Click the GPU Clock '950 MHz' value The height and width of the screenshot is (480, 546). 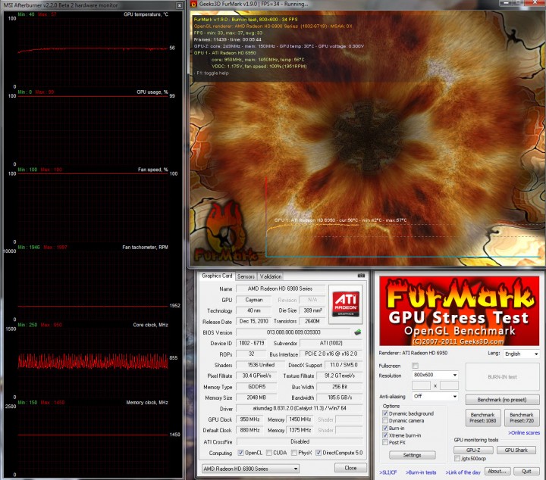[x=249, y=419]
